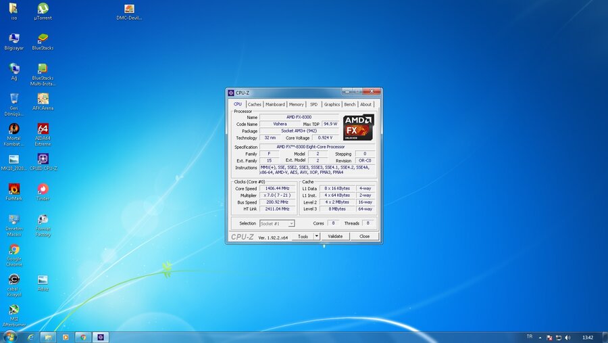Click the CPU-Z title bar icon
608x343 pixels.
coord(231,93)
